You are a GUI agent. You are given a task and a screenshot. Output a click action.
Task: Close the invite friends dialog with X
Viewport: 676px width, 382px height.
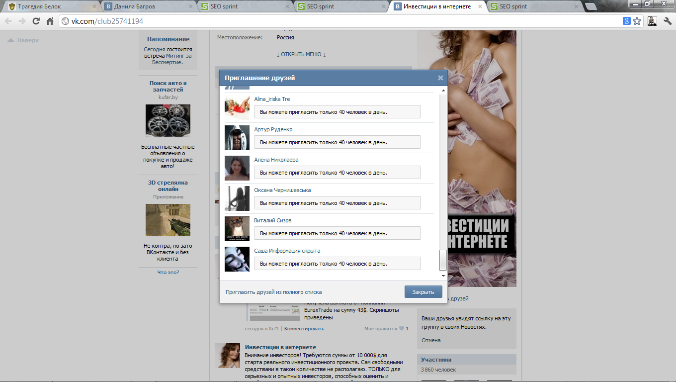(x=440, y=78)
